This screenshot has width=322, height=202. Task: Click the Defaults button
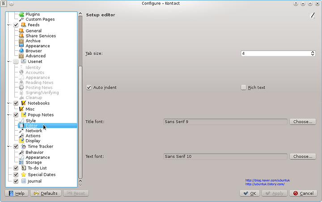click(x=46, y=193)
